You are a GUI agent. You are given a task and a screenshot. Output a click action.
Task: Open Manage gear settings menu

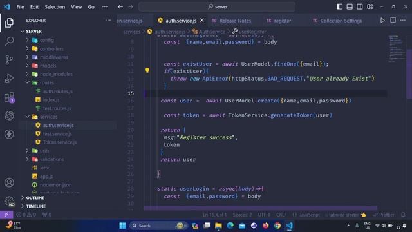9,201
